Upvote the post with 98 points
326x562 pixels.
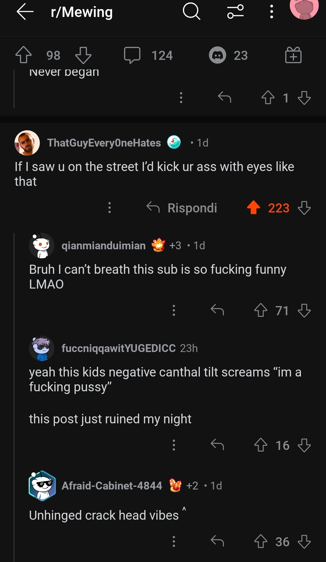point(24,55)
